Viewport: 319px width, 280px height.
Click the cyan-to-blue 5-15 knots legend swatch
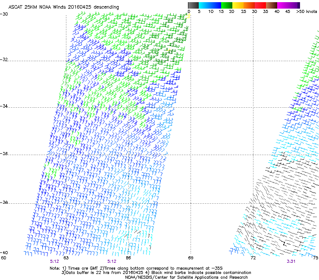pyautogui.click(x=210, y=5)
